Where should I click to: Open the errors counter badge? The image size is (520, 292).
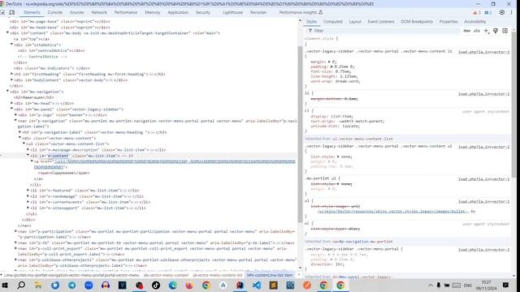(x=477, y=13)
